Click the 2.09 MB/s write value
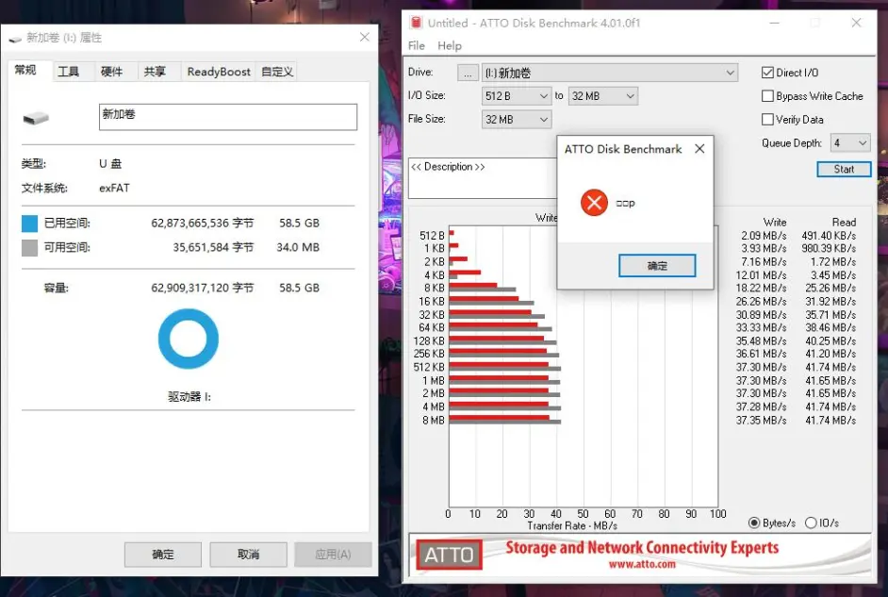The image size is (888, 597). coord(764,235)
